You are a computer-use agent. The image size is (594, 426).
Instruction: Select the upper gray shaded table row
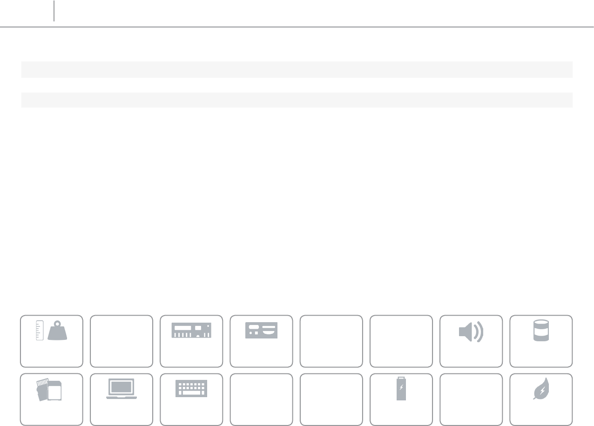(x=297, y=69)
